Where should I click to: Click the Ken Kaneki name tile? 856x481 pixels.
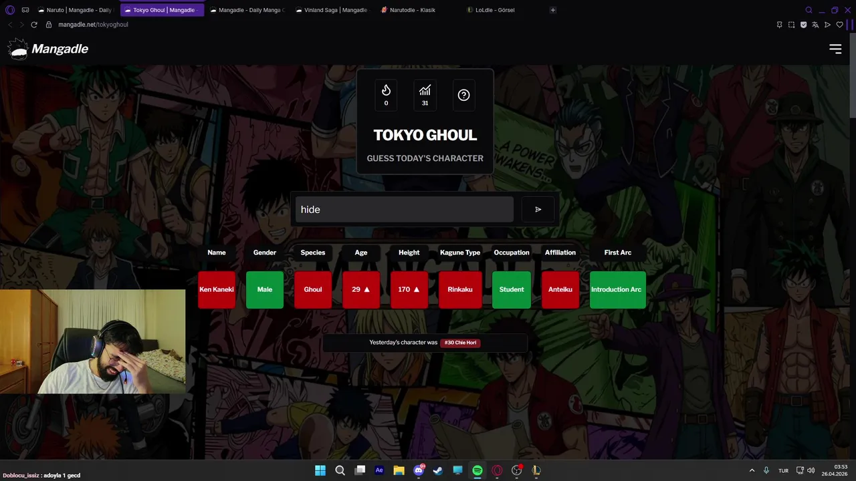pos(217,289)
